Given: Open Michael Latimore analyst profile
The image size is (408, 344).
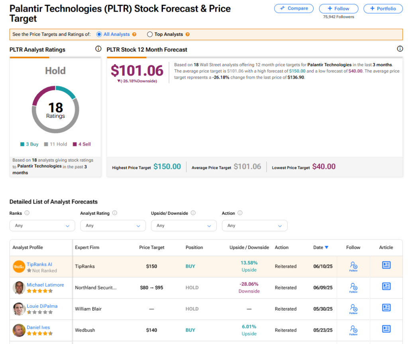Looking at the screenshot, I should 45,285.
